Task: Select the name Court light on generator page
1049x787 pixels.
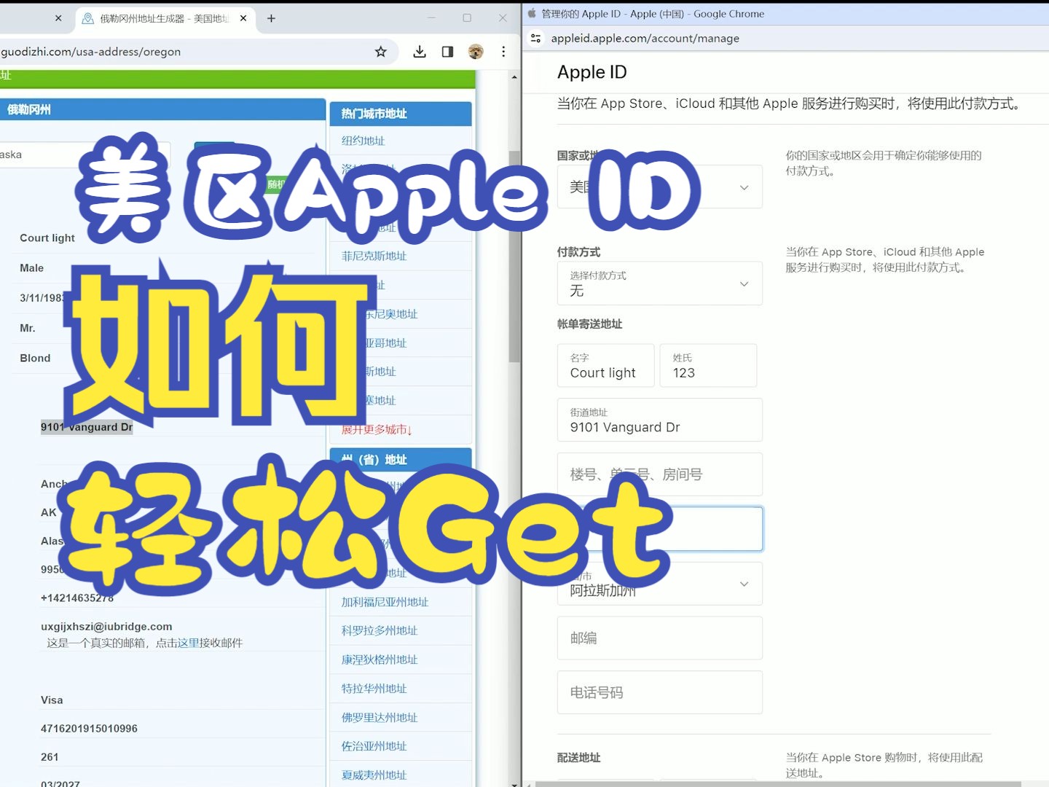Action: click(x=47, y=238)
